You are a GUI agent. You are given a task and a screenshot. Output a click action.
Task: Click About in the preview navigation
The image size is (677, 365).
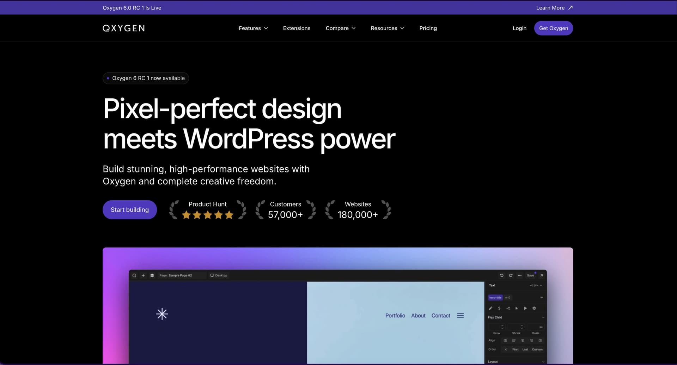pos(418,316)
